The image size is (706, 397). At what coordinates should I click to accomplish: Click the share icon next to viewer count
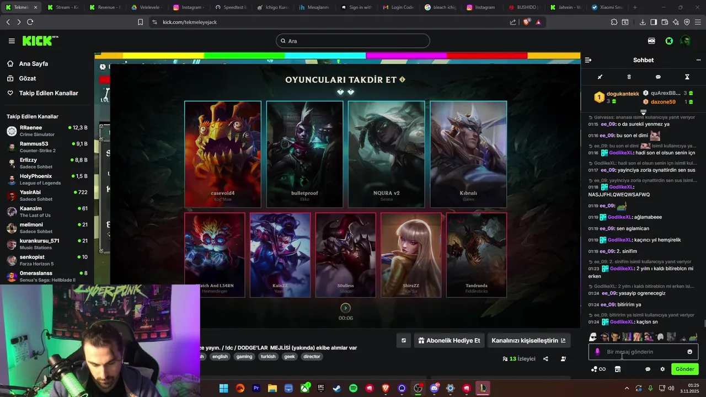pyautogui.click(x=545, y=359)
